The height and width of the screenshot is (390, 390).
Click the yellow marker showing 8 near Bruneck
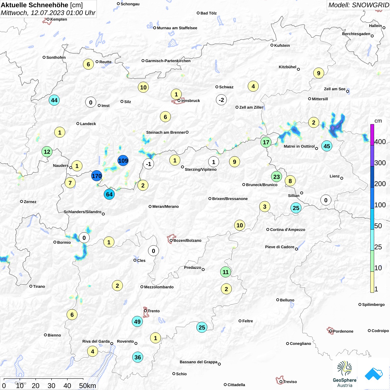pos(290,181)
